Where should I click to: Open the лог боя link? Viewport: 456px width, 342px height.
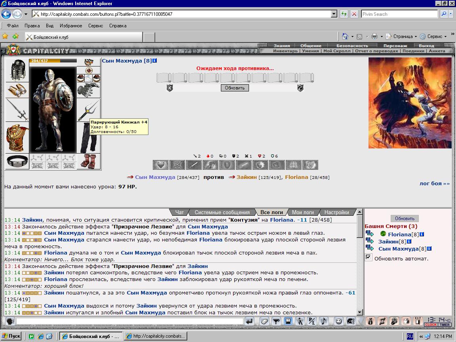[x=435, y=183]
